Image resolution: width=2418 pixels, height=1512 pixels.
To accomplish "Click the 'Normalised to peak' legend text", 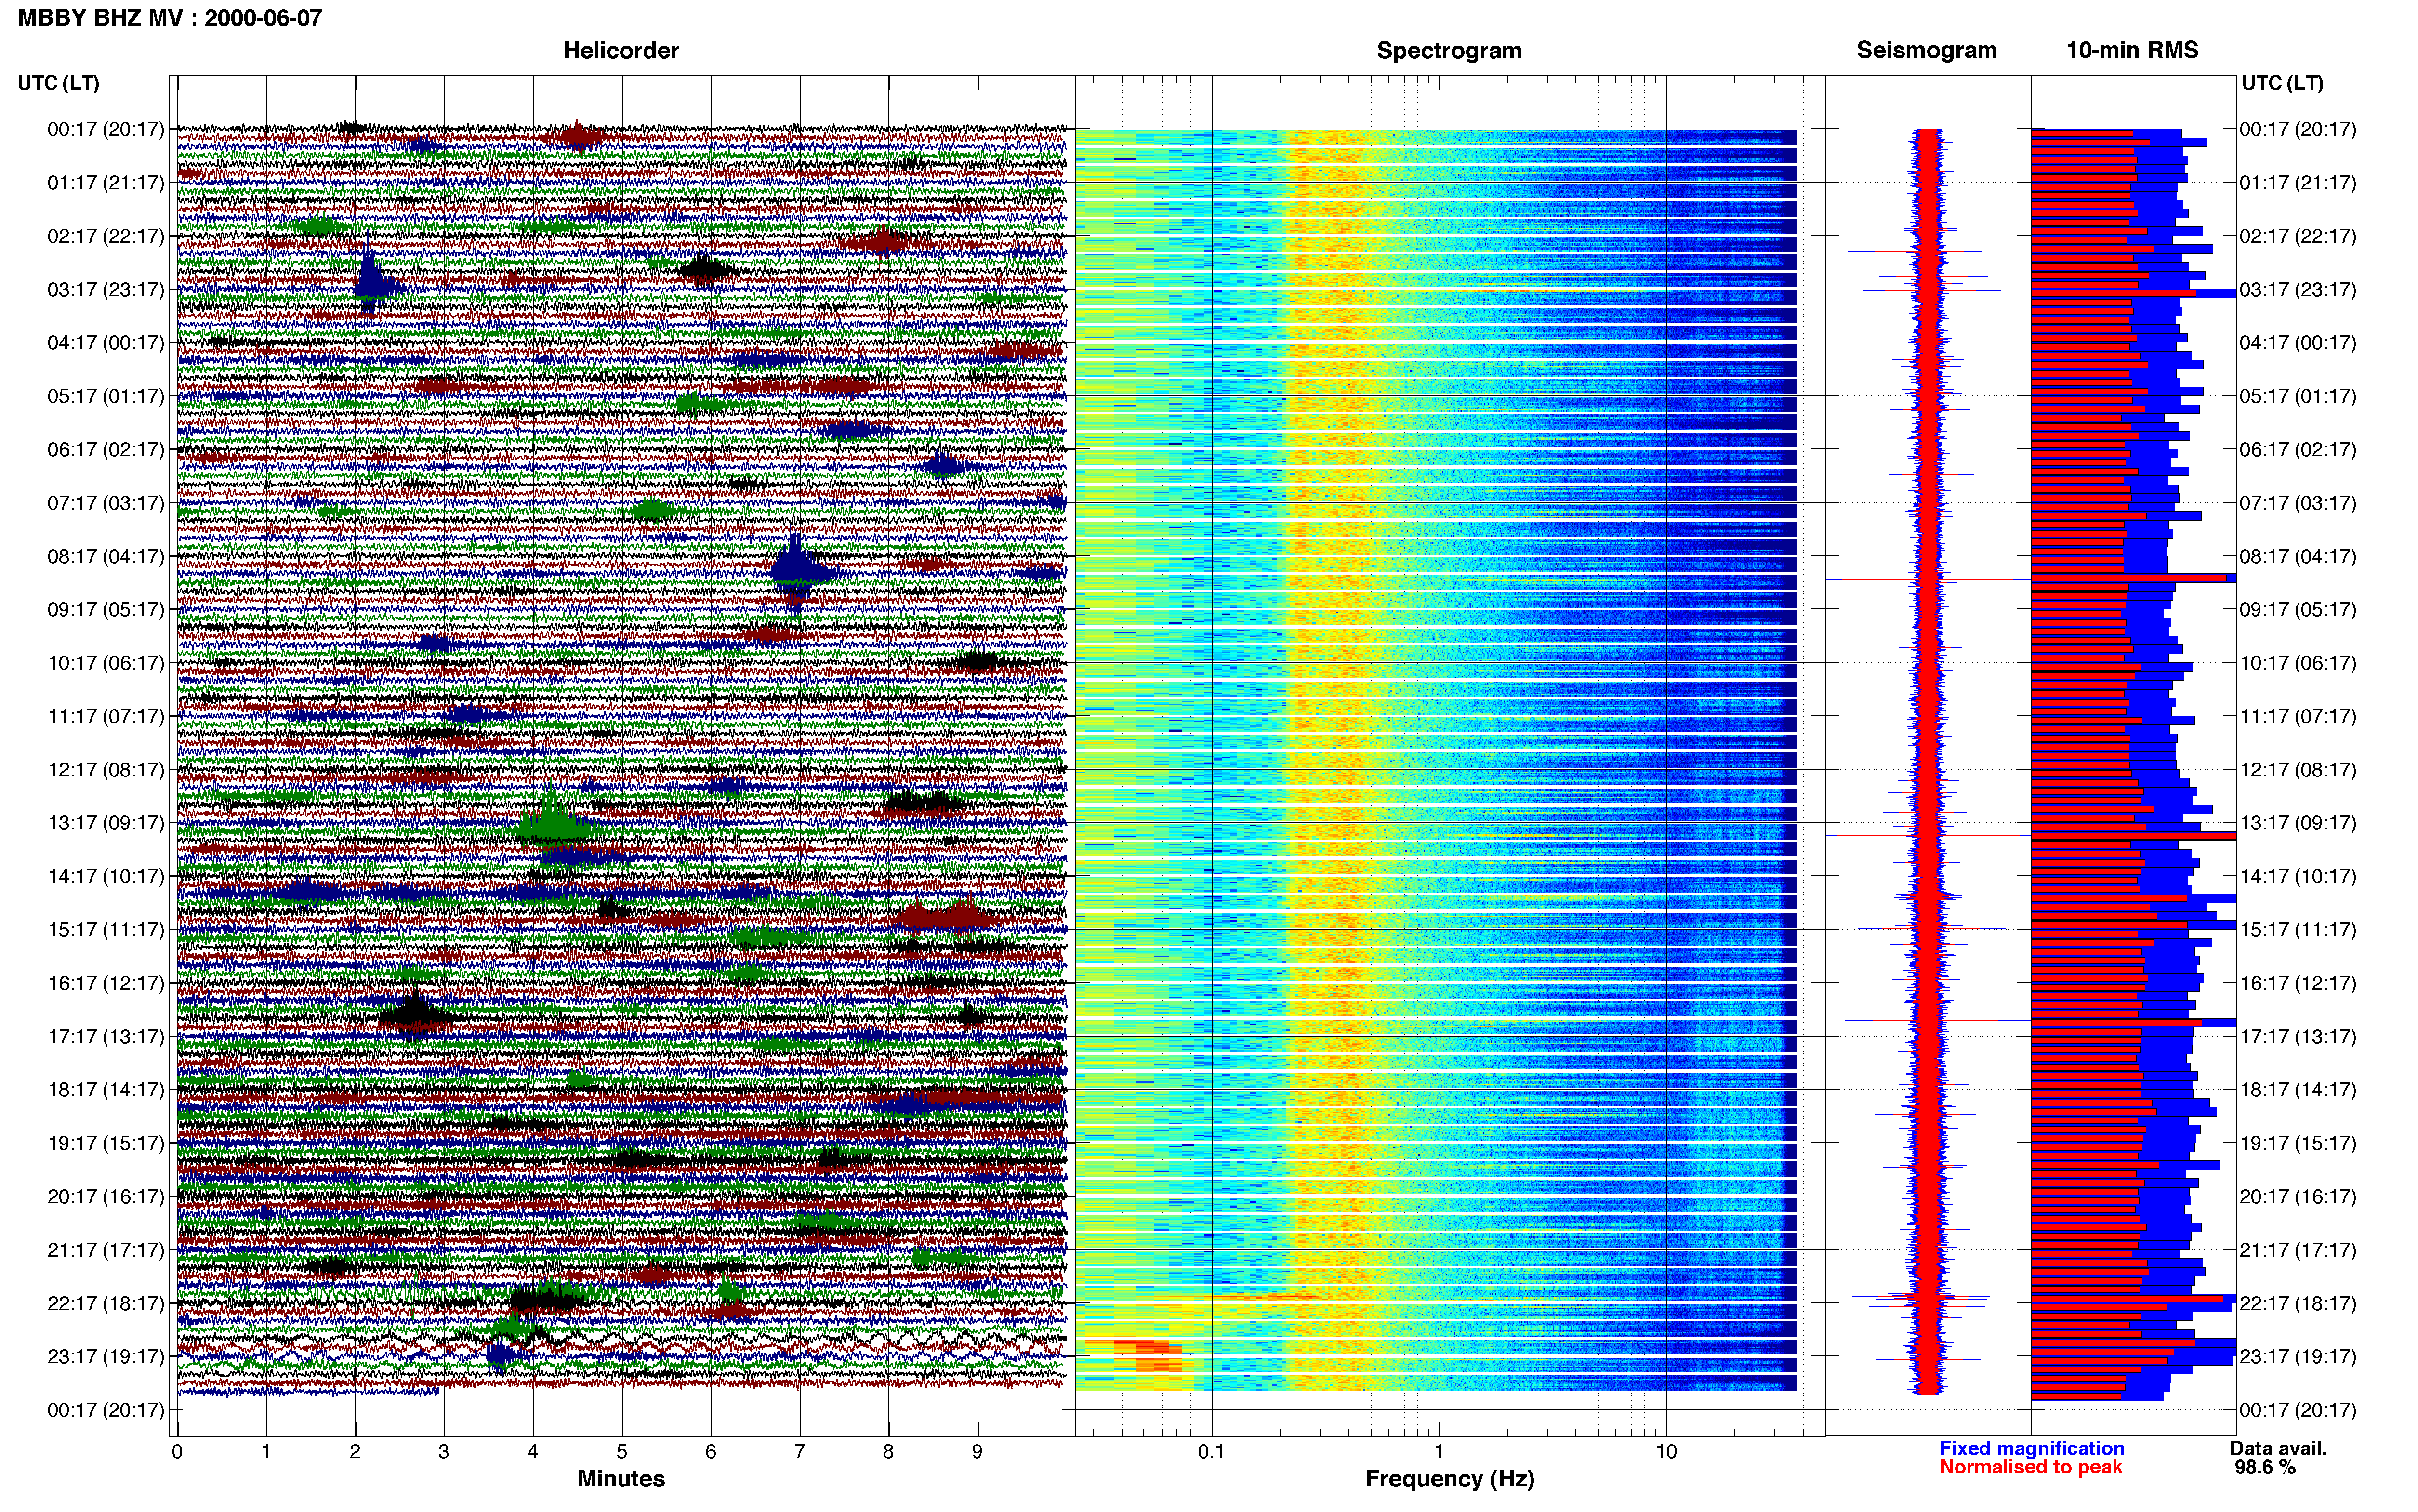I will tap(2030, 1468).
